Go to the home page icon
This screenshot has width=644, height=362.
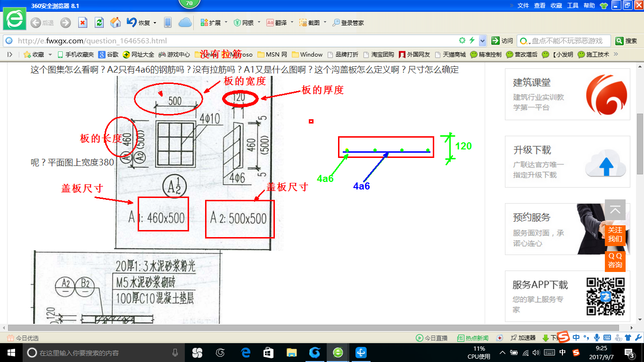point(116,23)
